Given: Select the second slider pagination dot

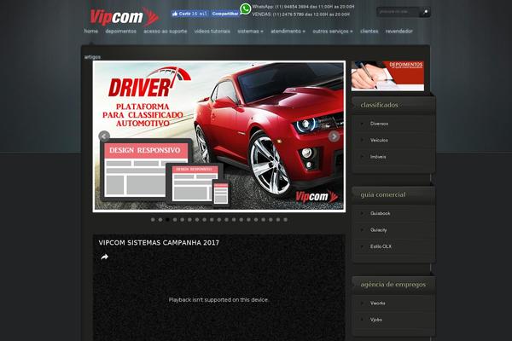Looking at the screenshot, I should pos(160,220).
